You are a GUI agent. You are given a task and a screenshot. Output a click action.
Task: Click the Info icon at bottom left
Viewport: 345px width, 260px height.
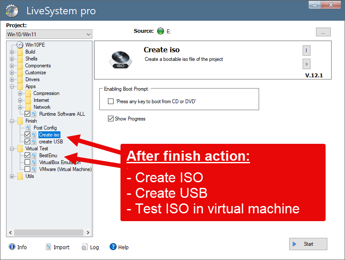[x=12, y=247]
